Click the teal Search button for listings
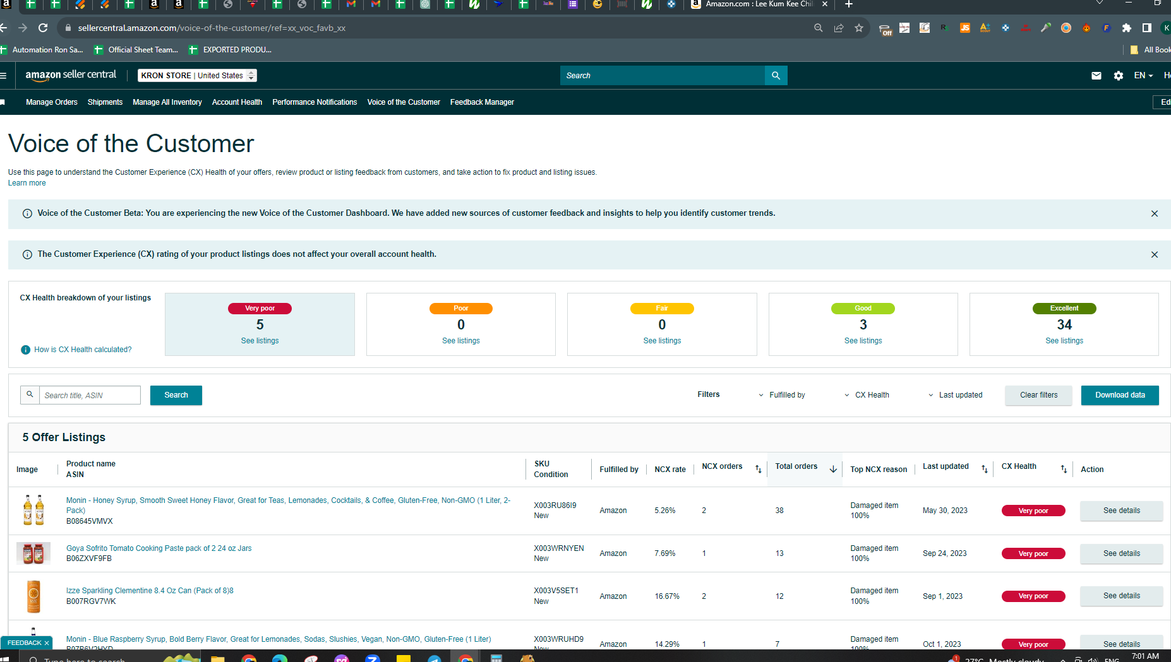This screenshot has width=1171, height=662. (176, 395)
